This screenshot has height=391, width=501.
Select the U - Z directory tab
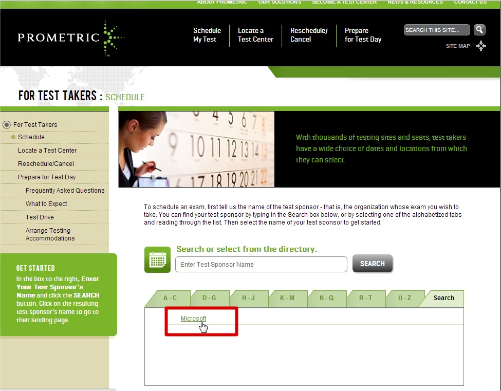pos(404,298)
